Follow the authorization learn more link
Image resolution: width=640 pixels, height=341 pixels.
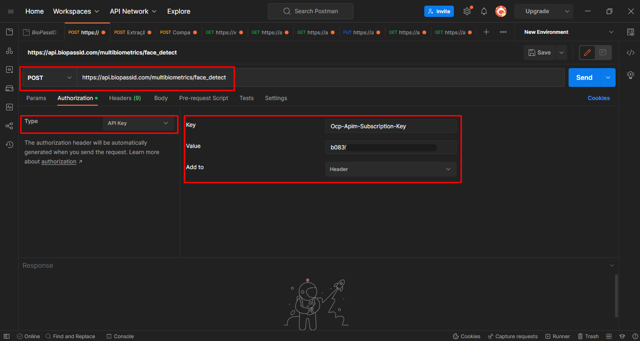click(59, 162)
